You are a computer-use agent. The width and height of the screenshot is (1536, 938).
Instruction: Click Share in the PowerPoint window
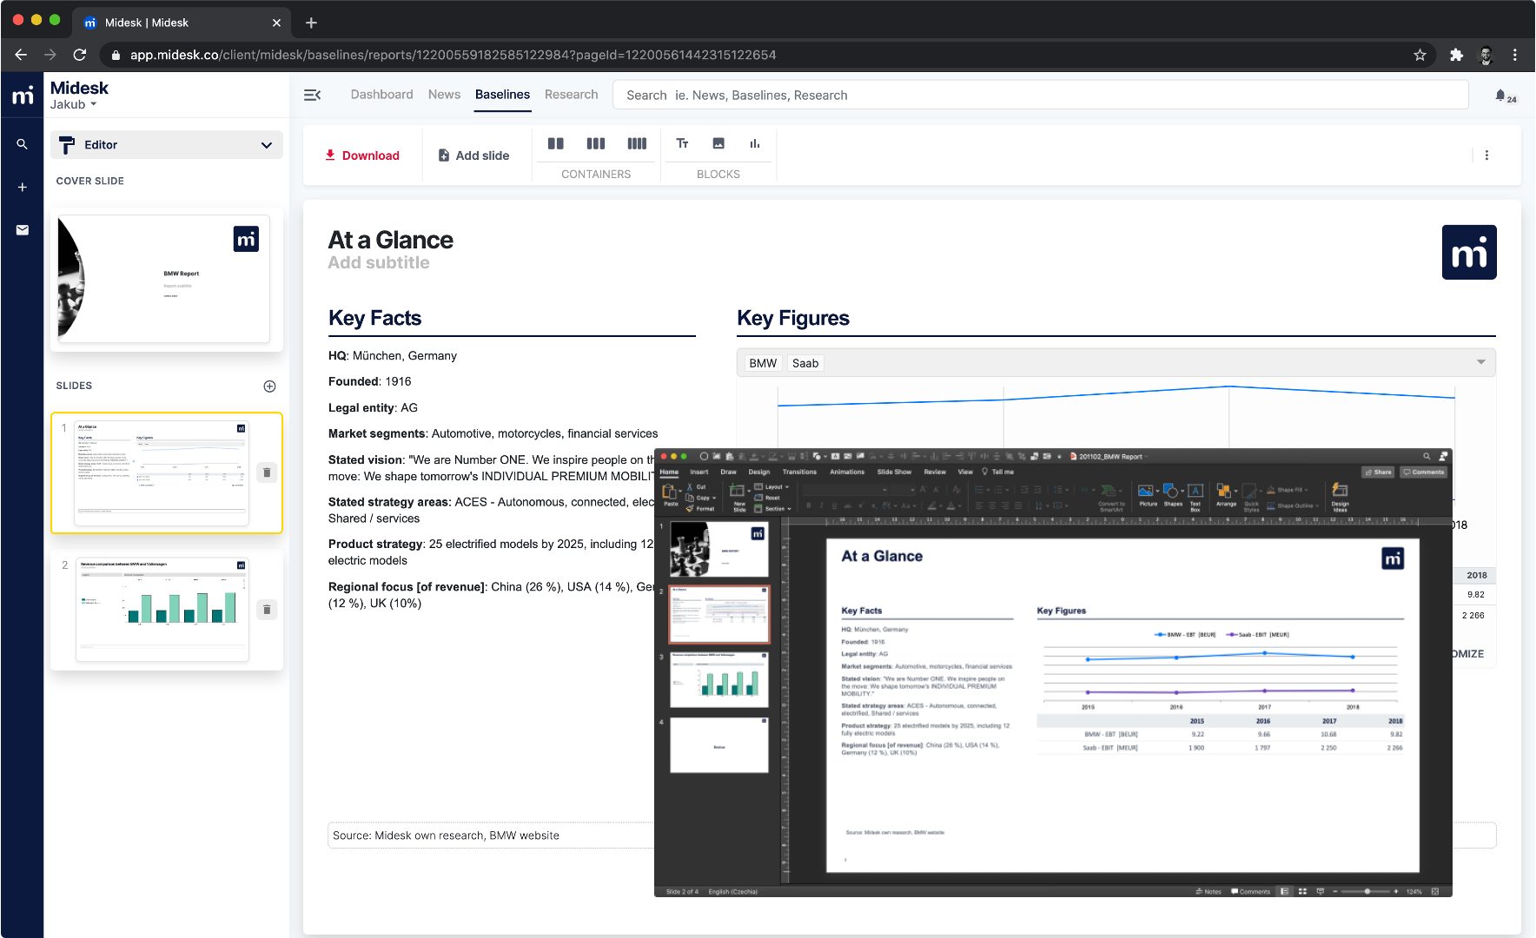tap(1378, 472)
